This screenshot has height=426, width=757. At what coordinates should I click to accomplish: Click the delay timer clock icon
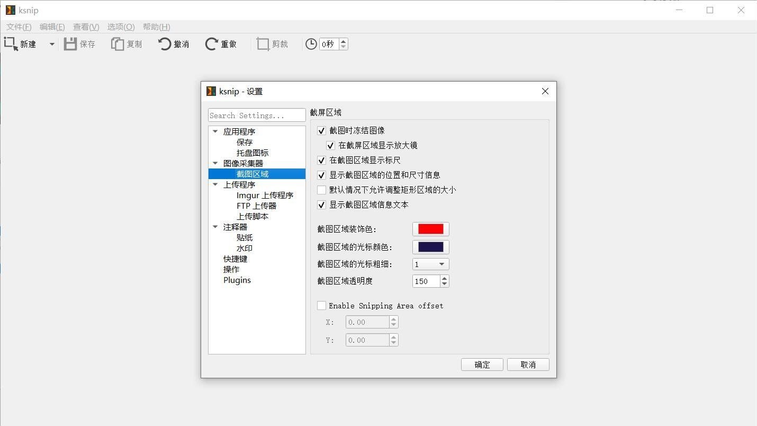click(311, 44)
